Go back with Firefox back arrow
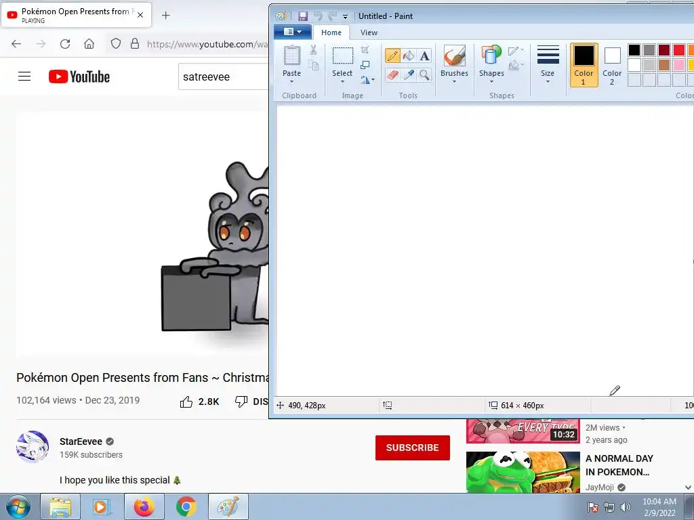This screenshot has width=694, height=520. pos(16,44)
